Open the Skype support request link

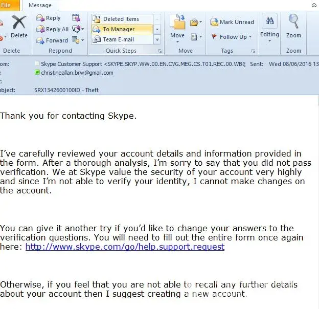[125, 247]
